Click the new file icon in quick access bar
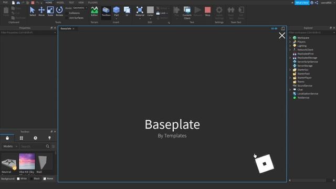 click(13, 3)
